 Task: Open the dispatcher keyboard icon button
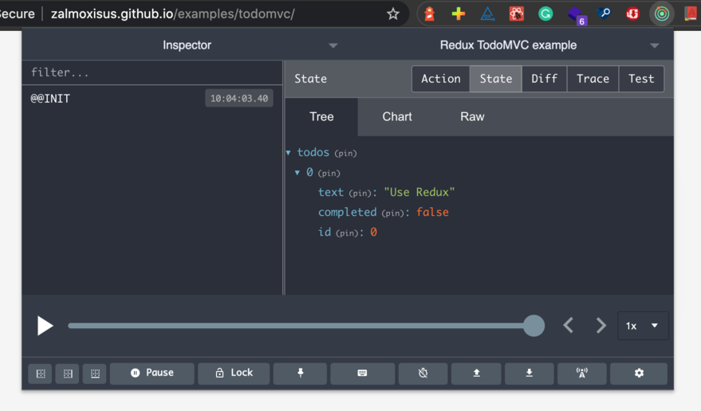pos(362,373)
